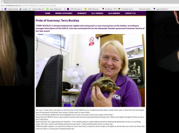Open the 2016 AWARDS page
The height and width of the screenshot is (133, 179).
(114, 13)
